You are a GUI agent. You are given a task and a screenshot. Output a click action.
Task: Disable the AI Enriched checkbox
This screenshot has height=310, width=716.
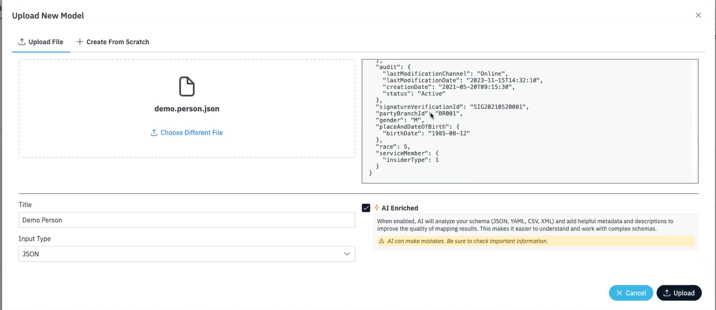pos(366,208)
